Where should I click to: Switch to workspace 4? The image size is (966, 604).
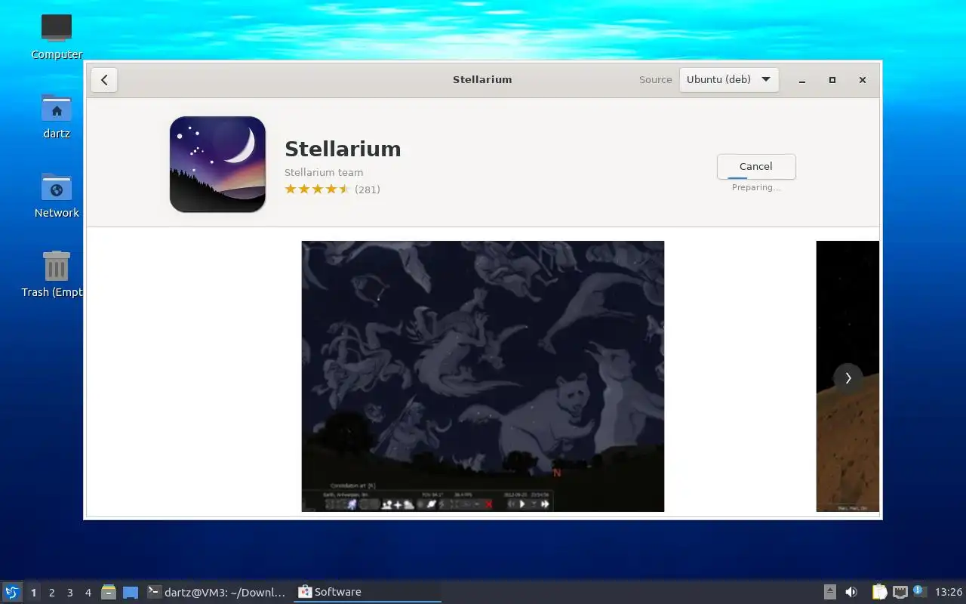point(88,593)
